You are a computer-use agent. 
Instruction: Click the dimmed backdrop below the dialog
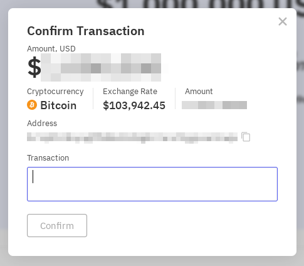pyautogui.click(x=152, y=261)
